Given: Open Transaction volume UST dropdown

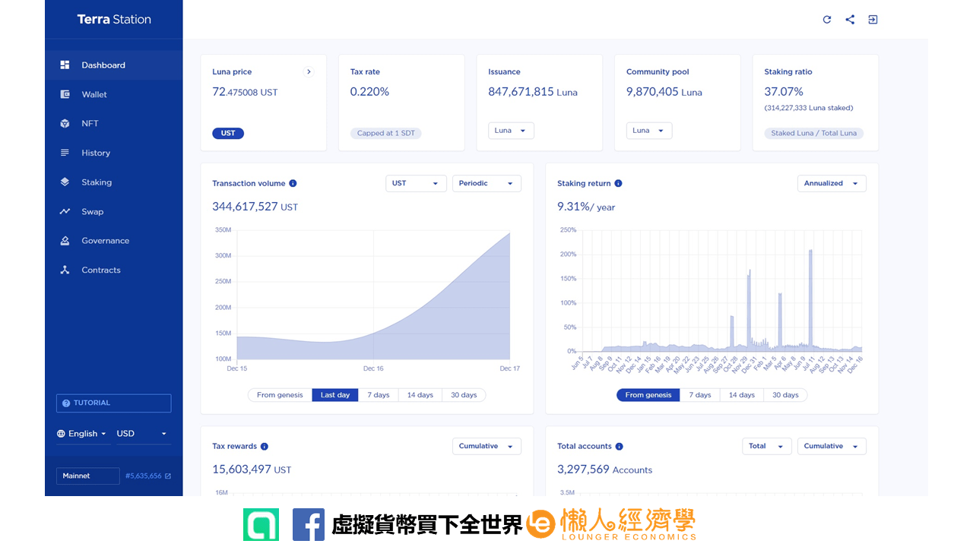Looking at the screenshot, I should pyautogui.click(x=416, y=184).
